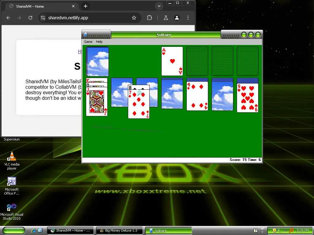Image resolution: width=314 pixels, height=235 pixels.
Task: Close the SharedVM – Home tab
Action: [73, 6]
